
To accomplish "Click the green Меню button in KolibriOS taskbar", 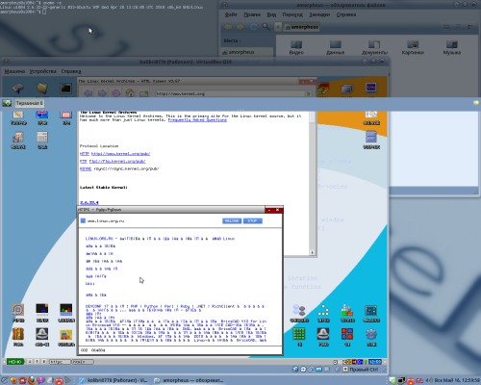I will click(15, 362).
